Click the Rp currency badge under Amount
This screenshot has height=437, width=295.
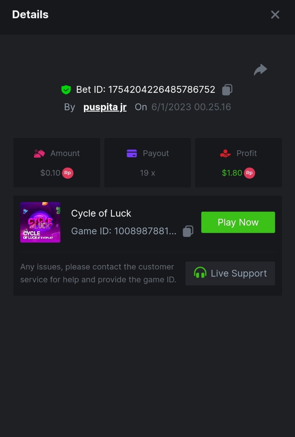coord(67,173)
